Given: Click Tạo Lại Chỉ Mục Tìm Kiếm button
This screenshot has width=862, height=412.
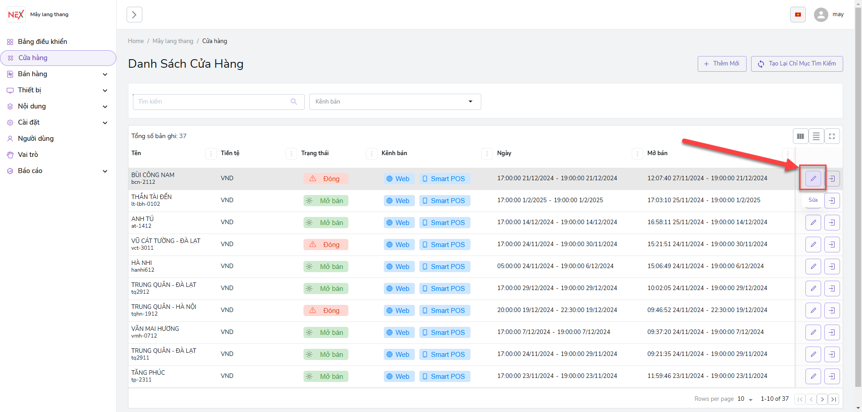Looking at the screenshot, I should pos(797,64).
